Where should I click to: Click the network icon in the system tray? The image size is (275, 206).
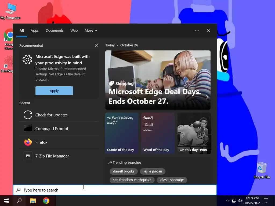234,201
